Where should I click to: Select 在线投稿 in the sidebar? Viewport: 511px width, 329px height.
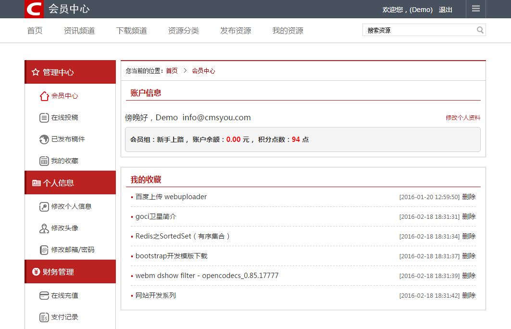(64, 117)
